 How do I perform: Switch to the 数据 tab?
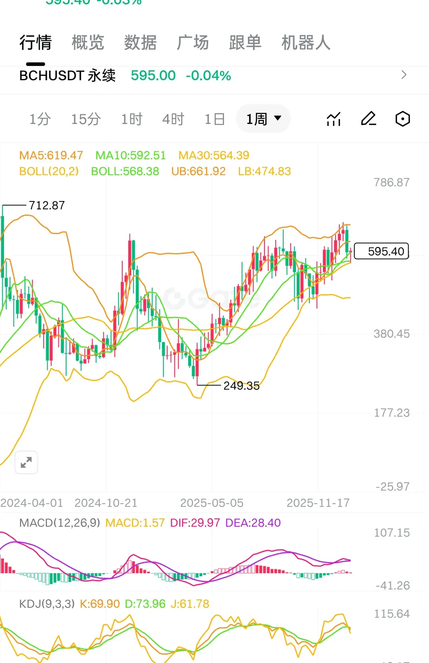coord(141,43)
